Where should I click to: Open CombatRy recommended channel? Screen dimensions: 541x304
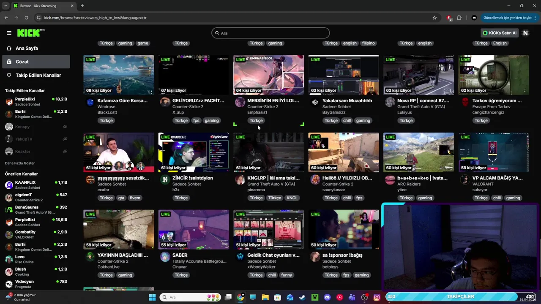[x=36, y=234]
